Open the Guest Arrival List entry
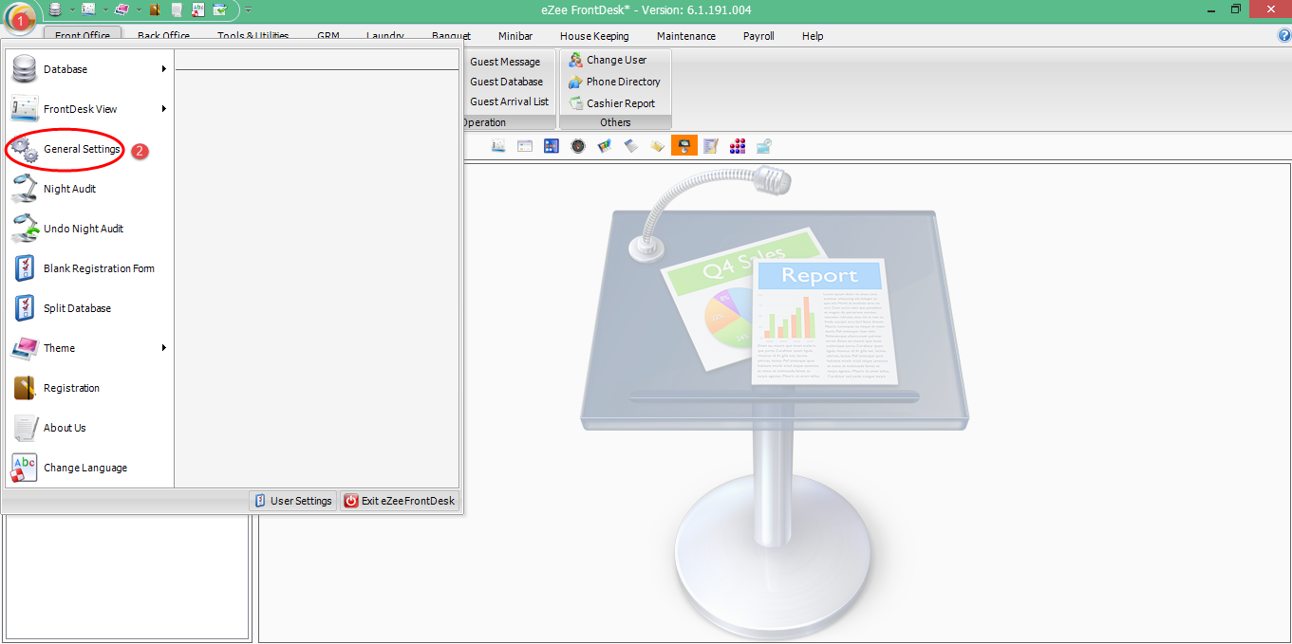This screenshot has height=644, width=1292. (x=509, y=101)
